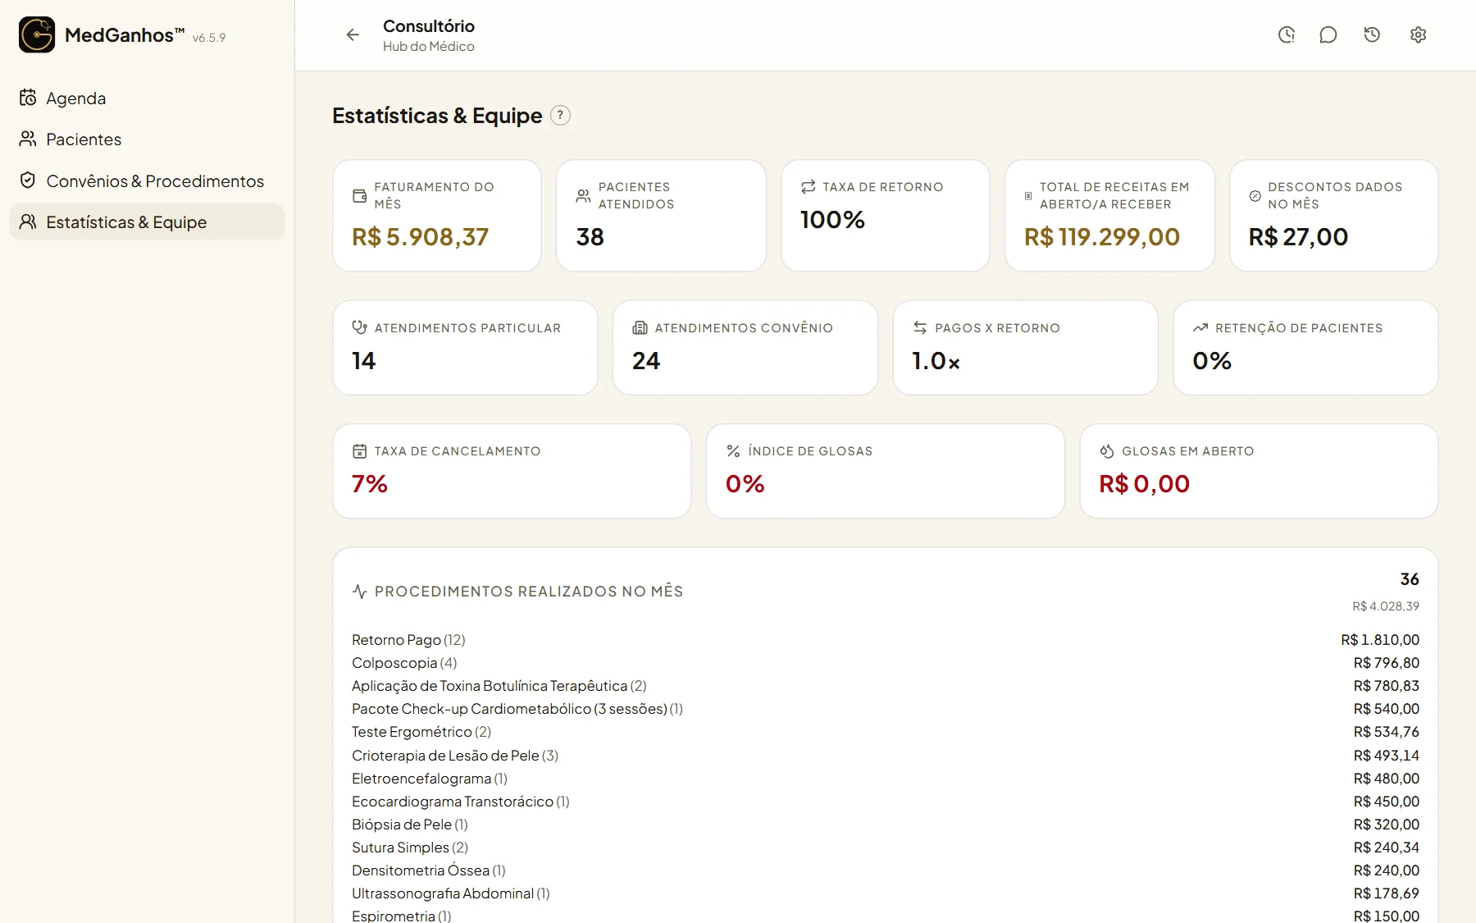Select the Teste Ergométrico (2) row
This screenshot has width=1476, height=923.
coord(886,732)
